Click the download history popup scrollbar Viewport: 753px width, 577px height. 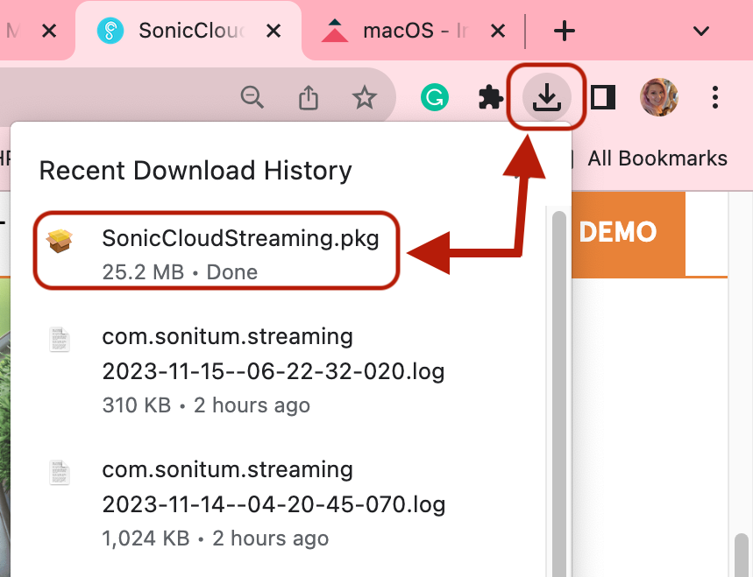(558, 393)
